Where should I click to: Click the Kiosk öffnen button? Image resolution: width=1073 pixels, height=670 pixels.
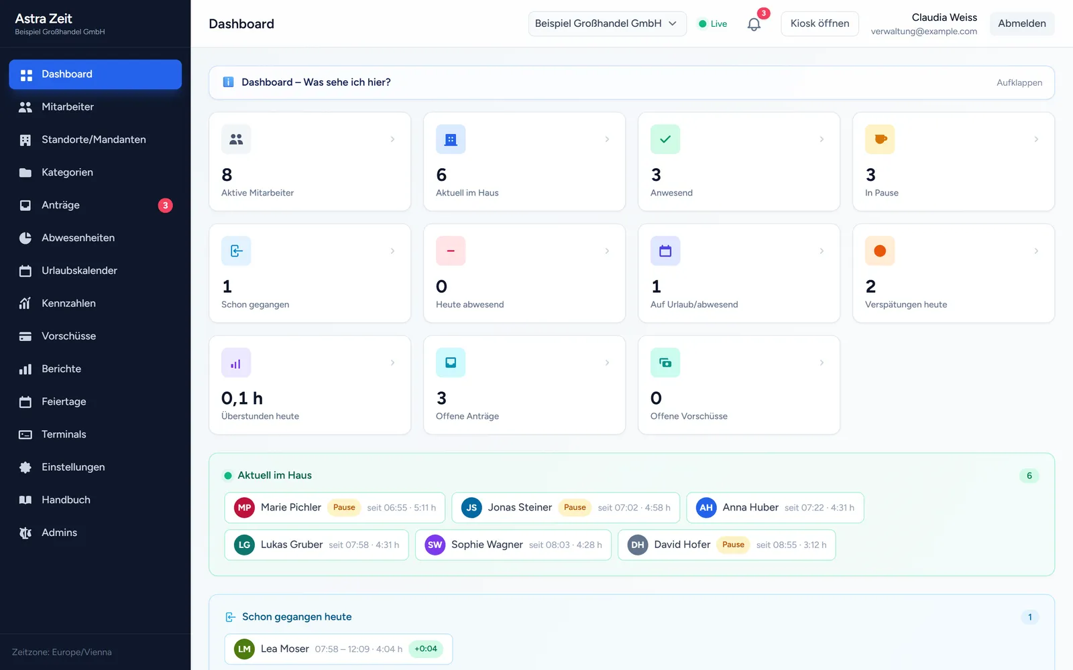820,24
